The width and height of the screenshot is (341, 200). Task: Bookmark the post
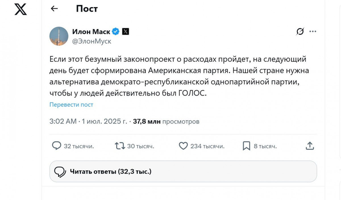coord(246,146)
